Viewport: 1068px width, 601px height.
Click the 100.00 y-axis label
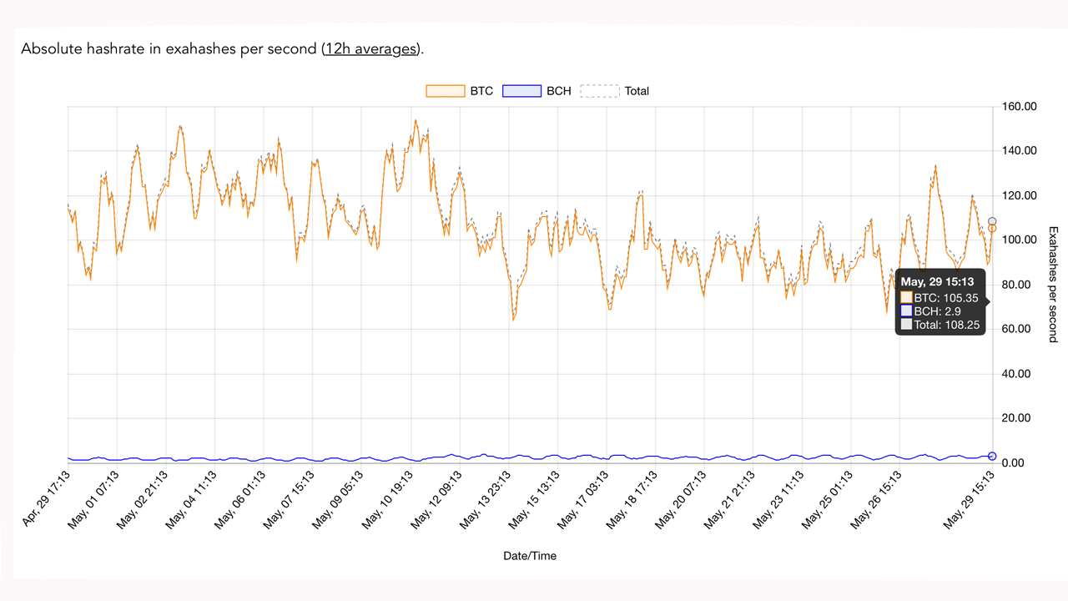[x=1018, y=240]
